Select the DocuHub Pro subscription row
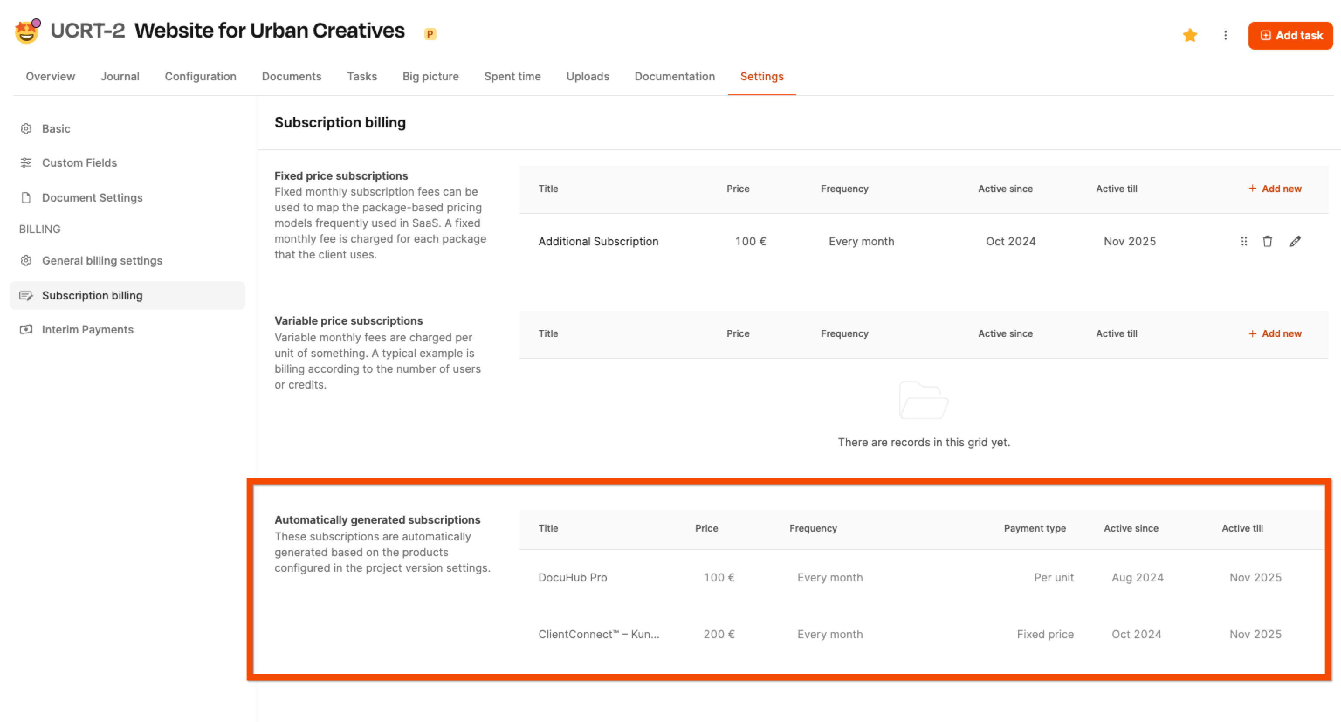Viewport: 1341px width, 722px height. (572, 577)
